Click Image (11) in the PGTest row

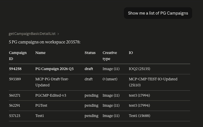click(111, 105)
